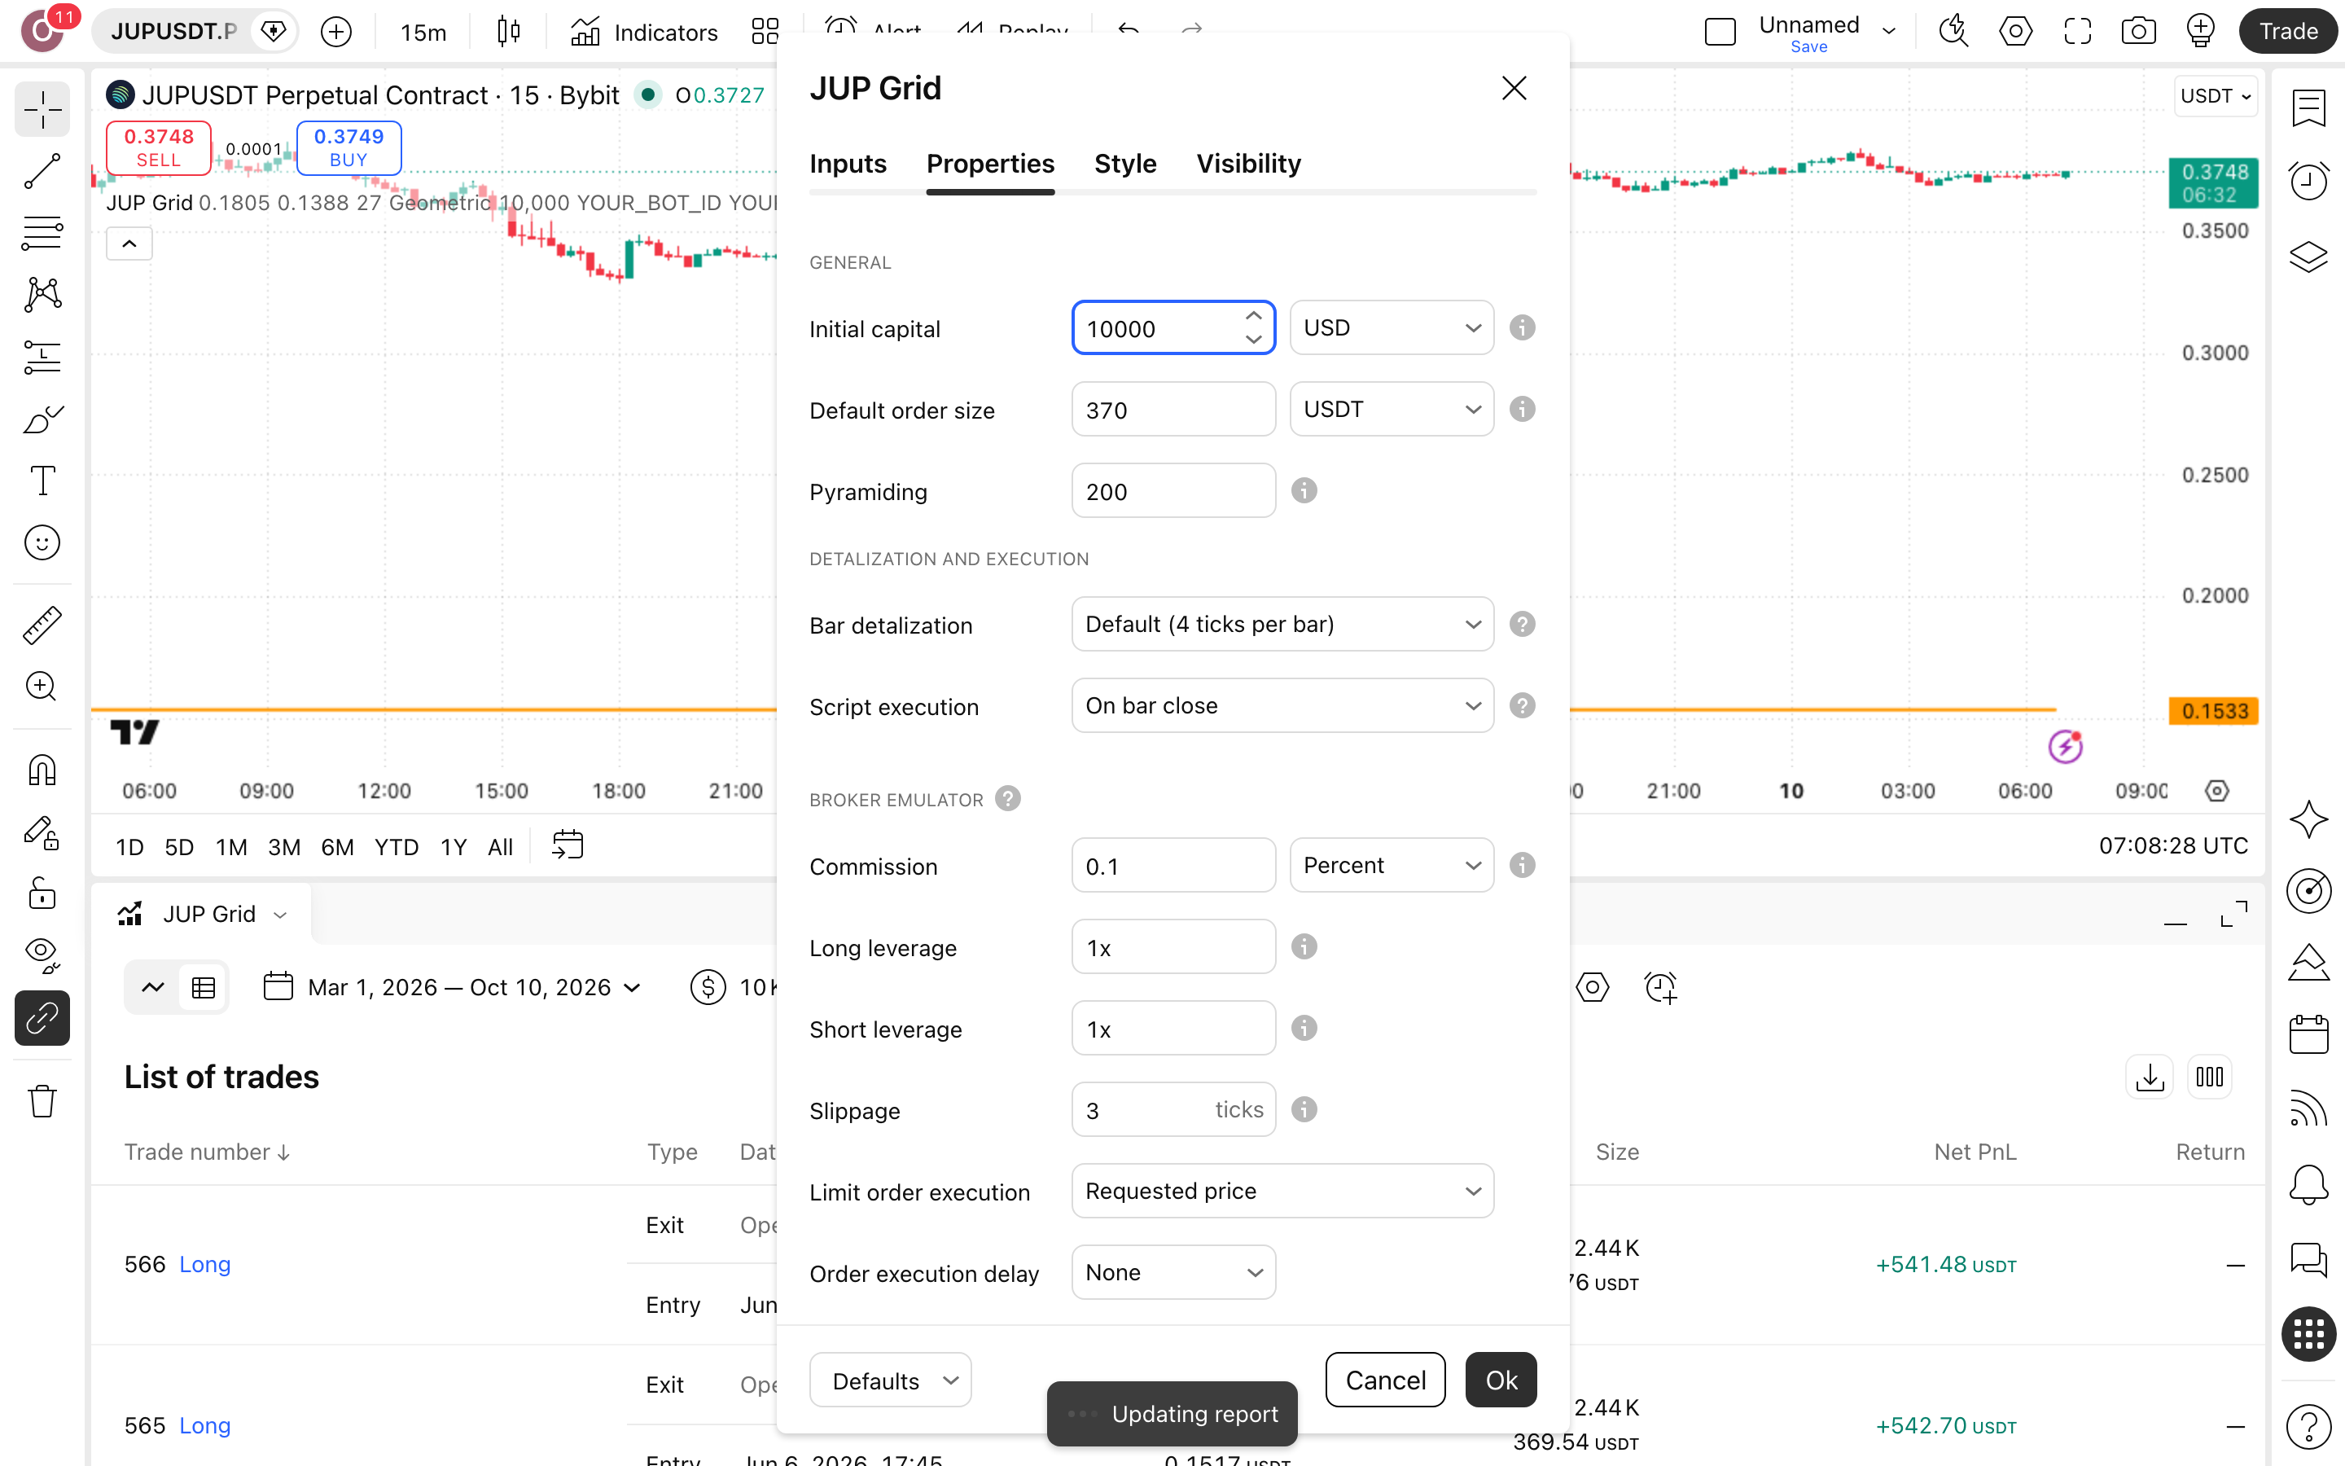Open the watchlist panel icon
This screenshot has width=2345, height=1466.
coord(2309,108)
